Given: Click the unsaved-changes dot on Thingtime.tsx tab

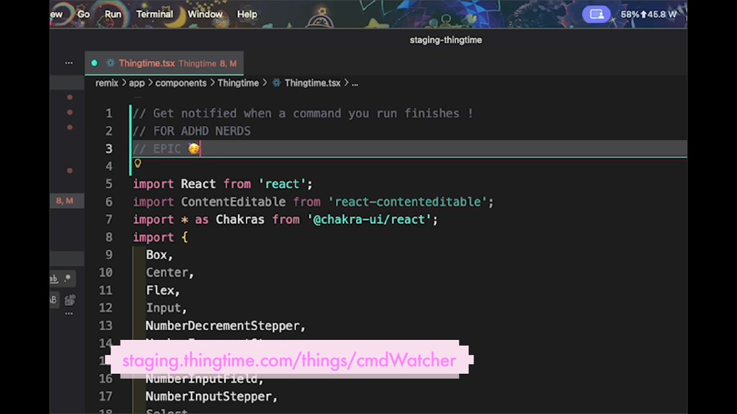Looking at the screenshot, I should [94, 63].
